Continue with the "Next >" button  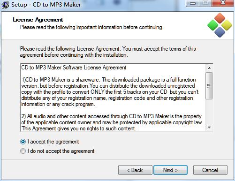[x=170, y=170]
